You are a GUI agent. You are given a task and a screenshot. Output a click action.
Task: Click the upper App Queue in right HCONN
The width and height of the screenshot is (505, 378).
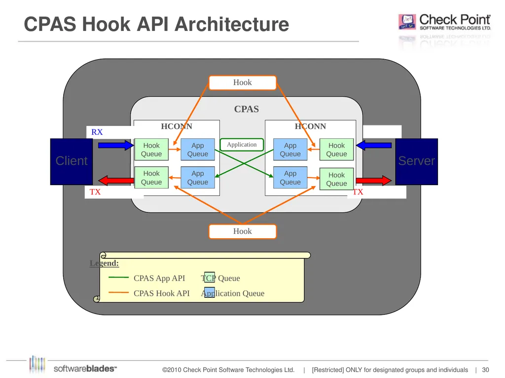pyautogui.click(x=290, y=150)
